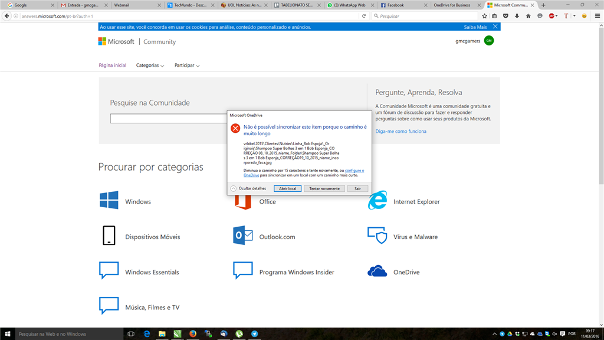Bookmark this page with star icon
The image size is (604, 340).
click(485, 16)
